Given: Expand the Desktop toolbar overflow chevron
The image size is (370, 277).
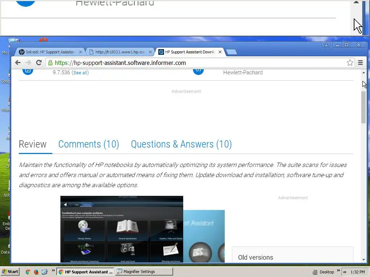Looking at the screenshot, I should coord(338,271).
